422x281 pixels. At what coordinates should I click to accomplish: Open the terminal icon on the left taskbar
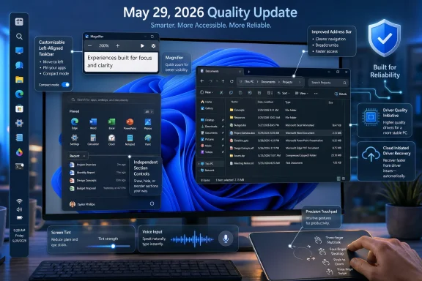click(19, 167)
